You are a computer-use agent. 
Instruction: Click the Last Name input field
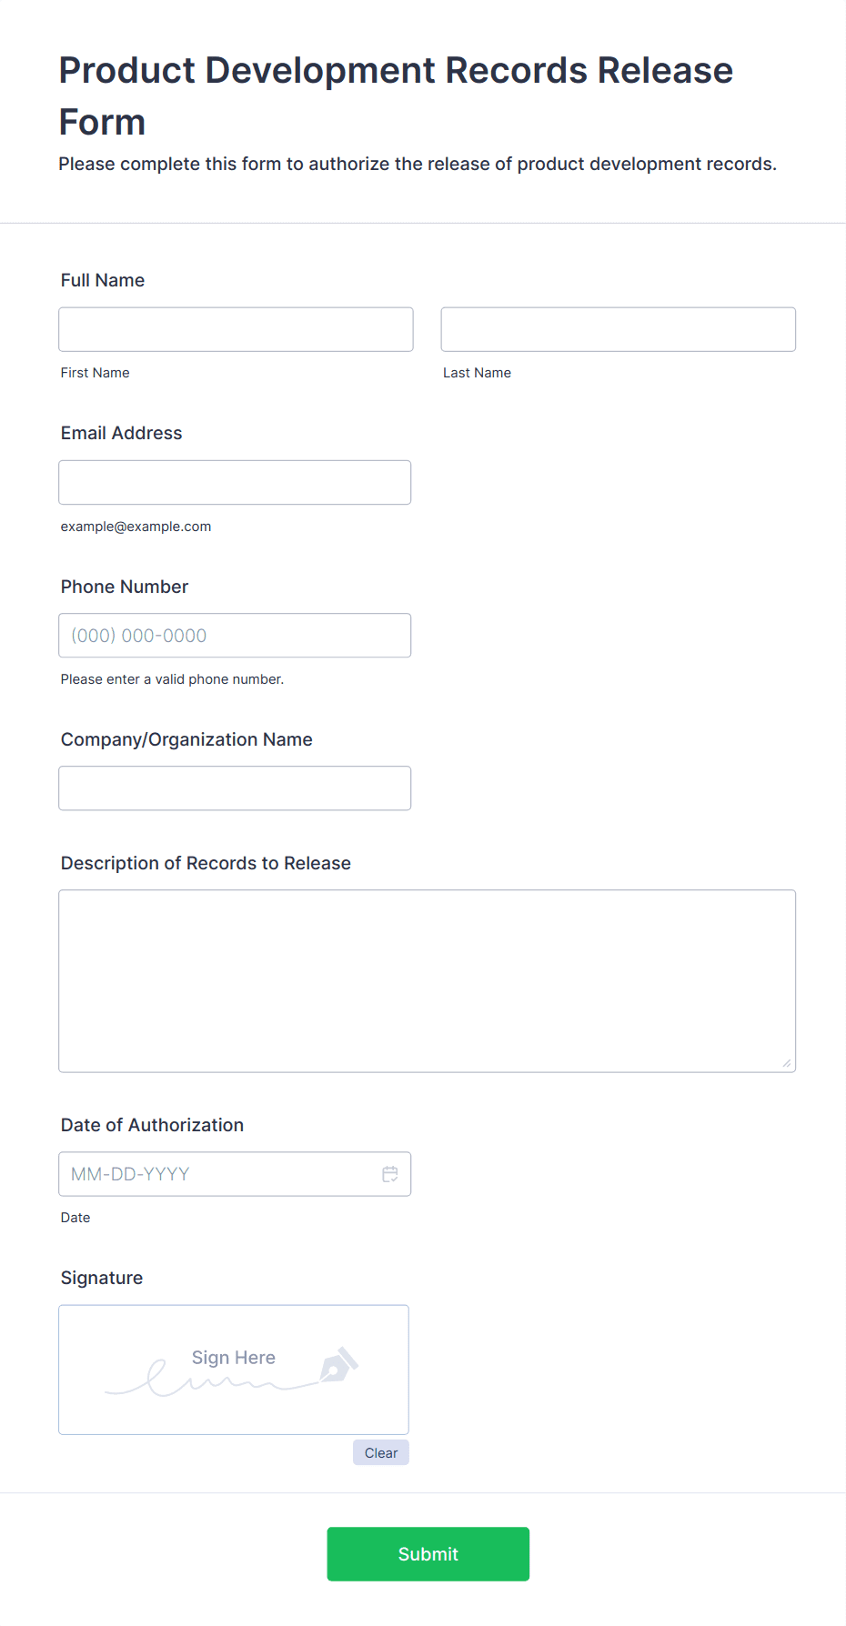tap(619, 329)
